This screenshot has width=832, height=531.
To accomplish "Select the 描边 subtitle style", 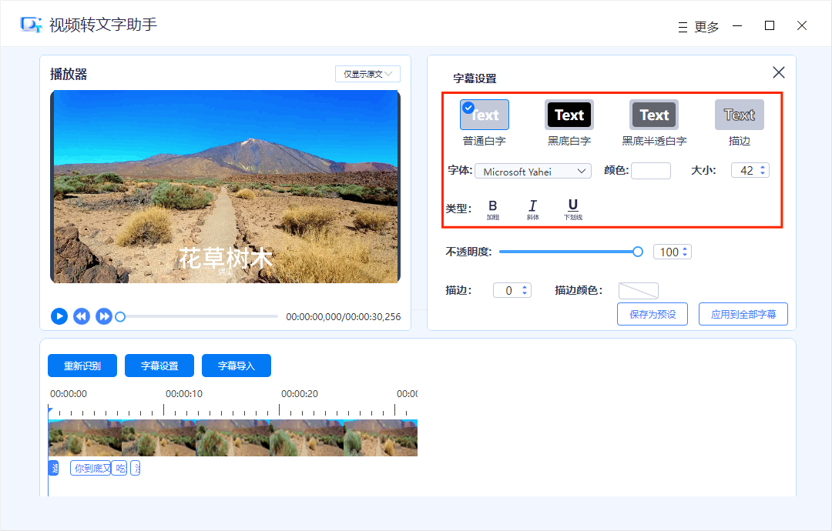I will click(x=739, y=115).
